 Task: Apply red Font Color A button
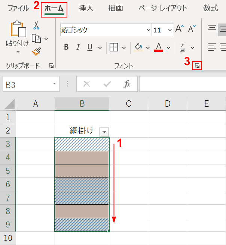(x=159, y=47)
